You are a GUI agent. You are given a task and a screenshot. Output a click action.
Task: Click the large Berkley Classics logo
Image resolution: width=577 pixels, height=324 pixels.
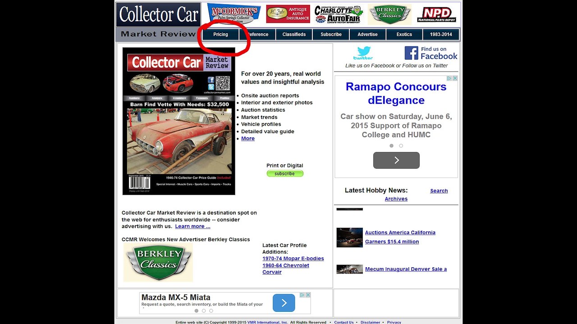[x=158, y=263]
